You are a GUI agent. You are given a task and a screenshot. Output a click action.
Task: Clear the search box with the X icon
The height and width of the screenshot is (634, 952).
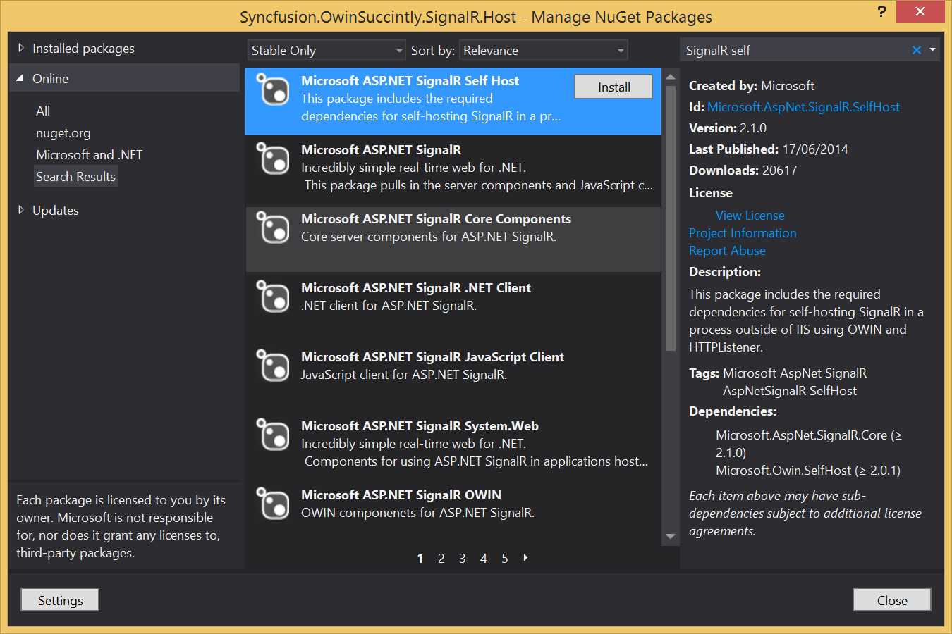[917, 50]
